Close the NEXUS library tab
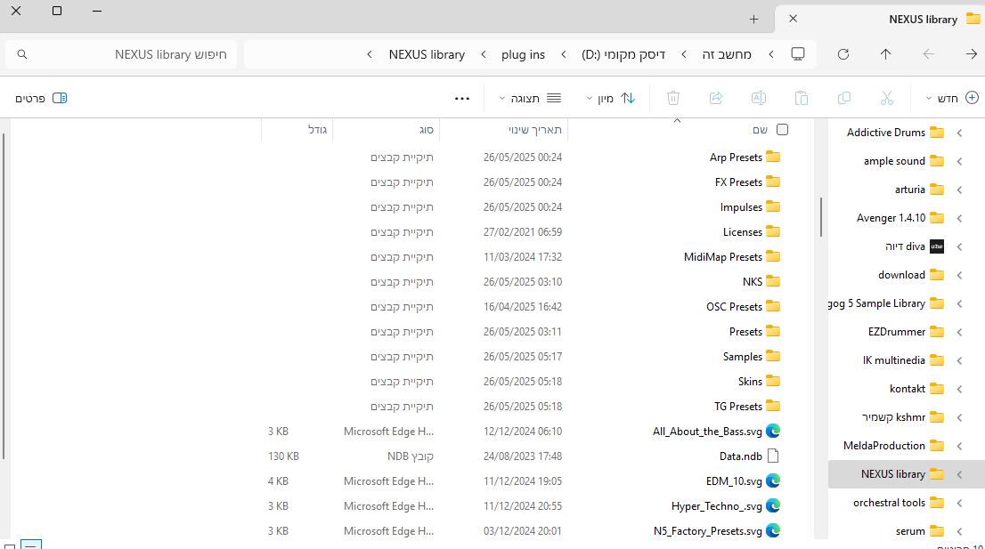The image size is (985, 549). 793,19
